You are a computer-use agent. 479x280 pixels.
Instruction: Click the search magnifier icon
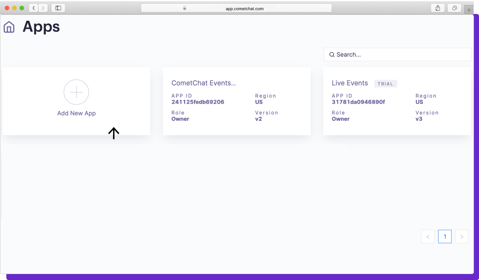[332, 55]
